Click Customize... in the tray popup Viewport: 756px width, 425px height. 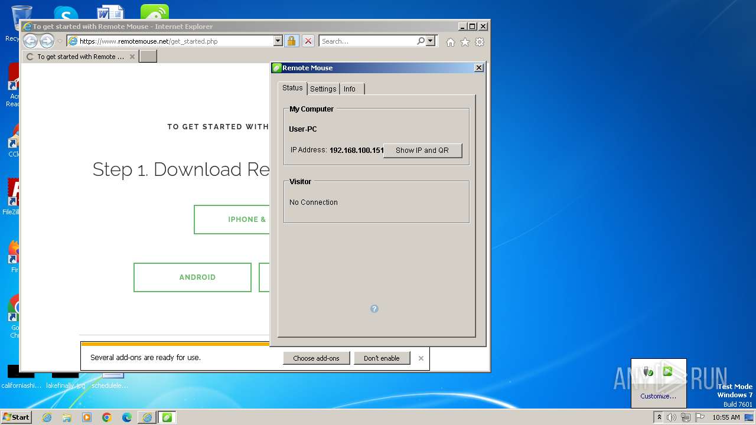click(x=659, y=396)
